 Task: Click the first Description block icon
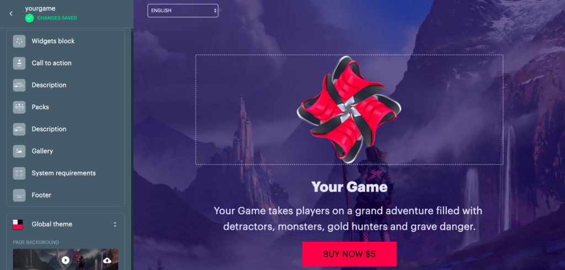click(19, 85)
